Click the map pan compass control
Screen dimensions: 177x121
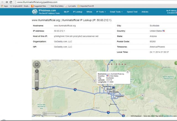point(37,64)
